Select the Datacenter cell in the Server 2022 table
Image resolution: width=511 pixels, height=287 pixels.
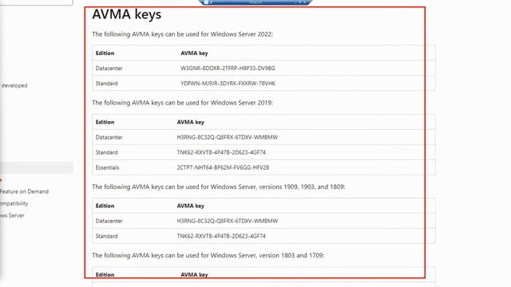click(109, 69)
